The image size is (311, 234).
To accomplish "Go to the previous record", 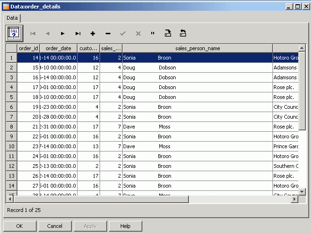I will click(x=47, y=33).
